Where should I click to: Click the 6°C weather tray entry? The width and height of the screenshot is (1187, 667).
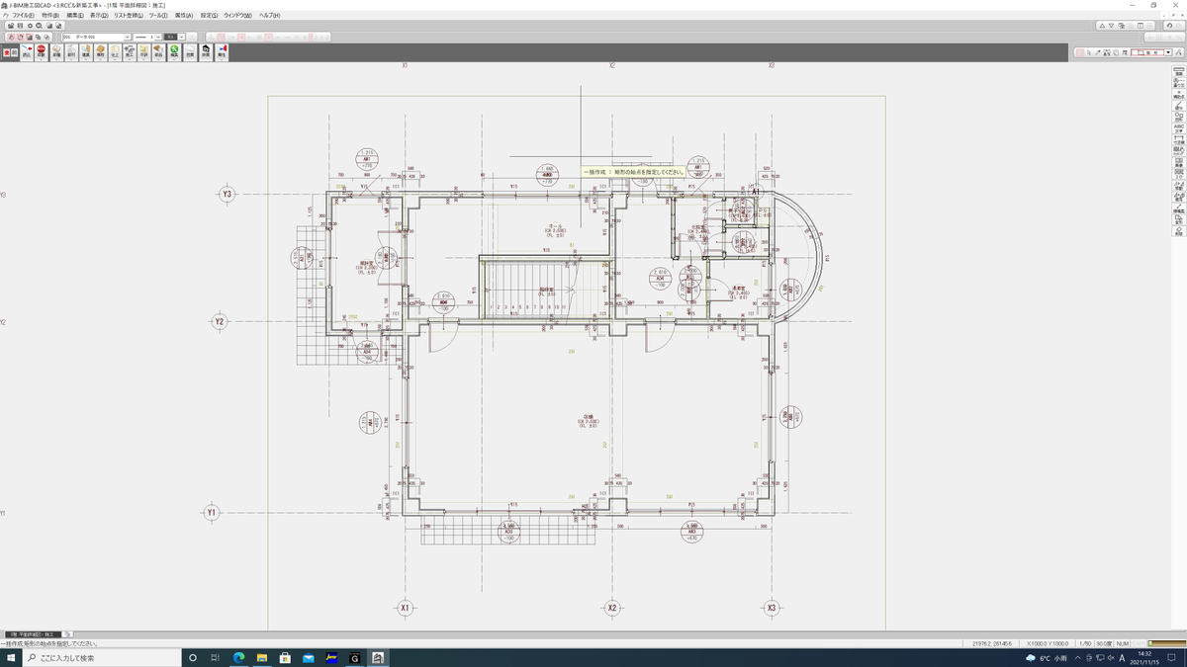pyautogui.click(x=1047, y=657)
